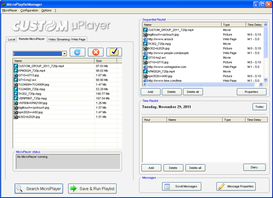Select kpm302h+vk80.jpg row in Sequential Playlist
This screenshot has height=198, width=273.
coord(203,76)
